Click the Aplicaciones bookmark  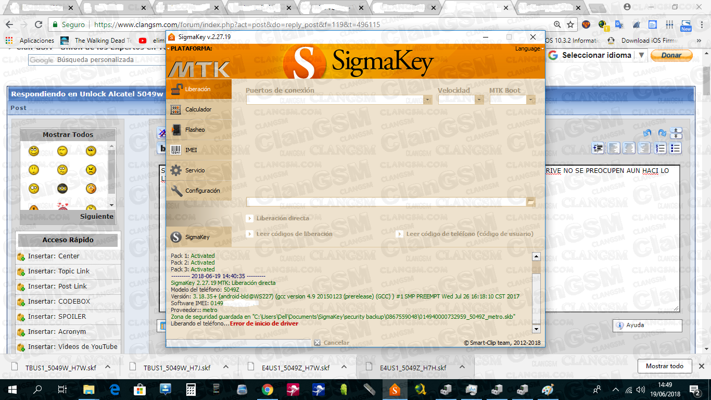pos(30,40)
